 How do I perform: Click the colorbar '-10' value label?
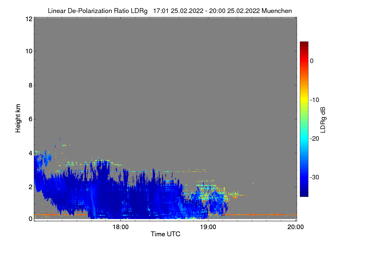(x=315, y=100)
